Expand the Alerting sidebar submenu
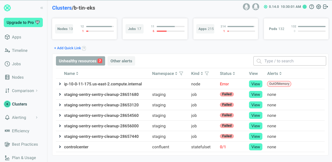The image size is (332, 162). 37,117
